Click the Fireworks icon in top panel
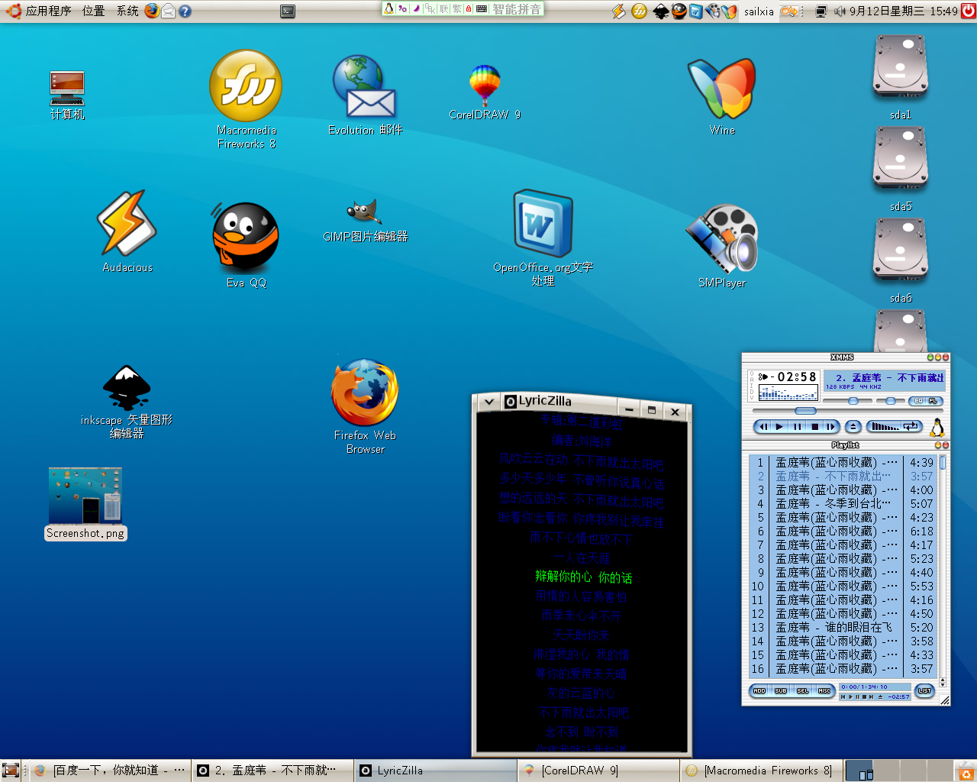Viewport: 977px width, 782px height. [639, 11]
